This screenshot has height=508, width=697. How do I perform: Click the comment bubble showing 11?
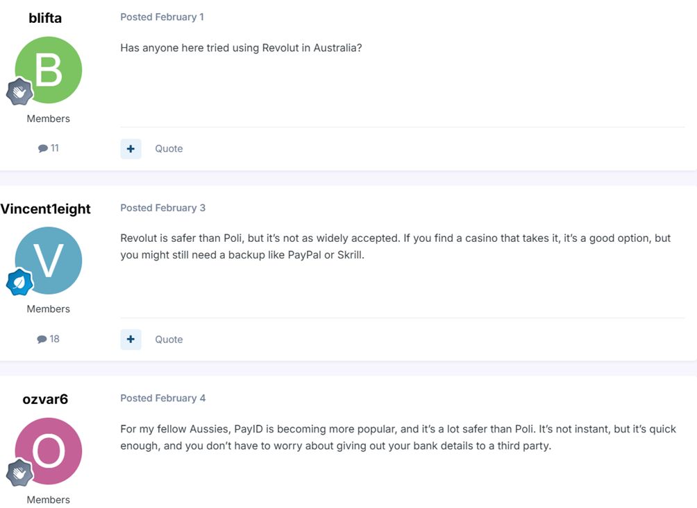[x=48, y=148]
